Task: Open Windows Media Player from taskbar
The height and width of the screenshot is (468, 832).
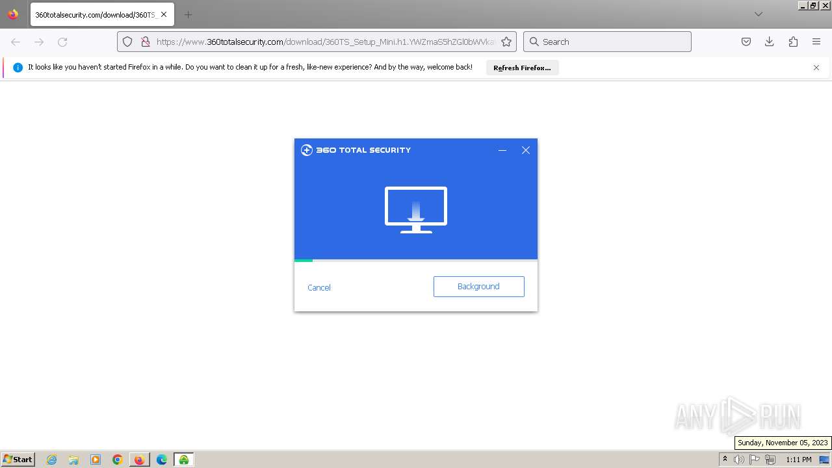Action: [96, 460]
